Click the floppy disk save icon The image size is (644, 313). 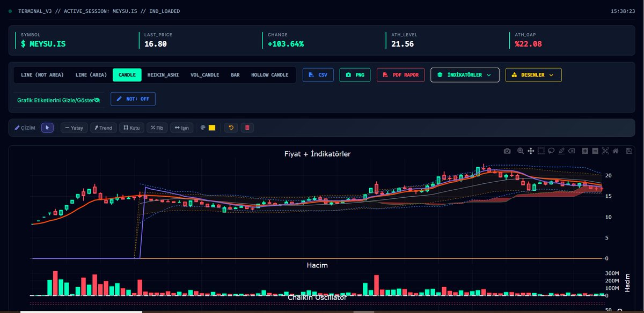point(628,151)
